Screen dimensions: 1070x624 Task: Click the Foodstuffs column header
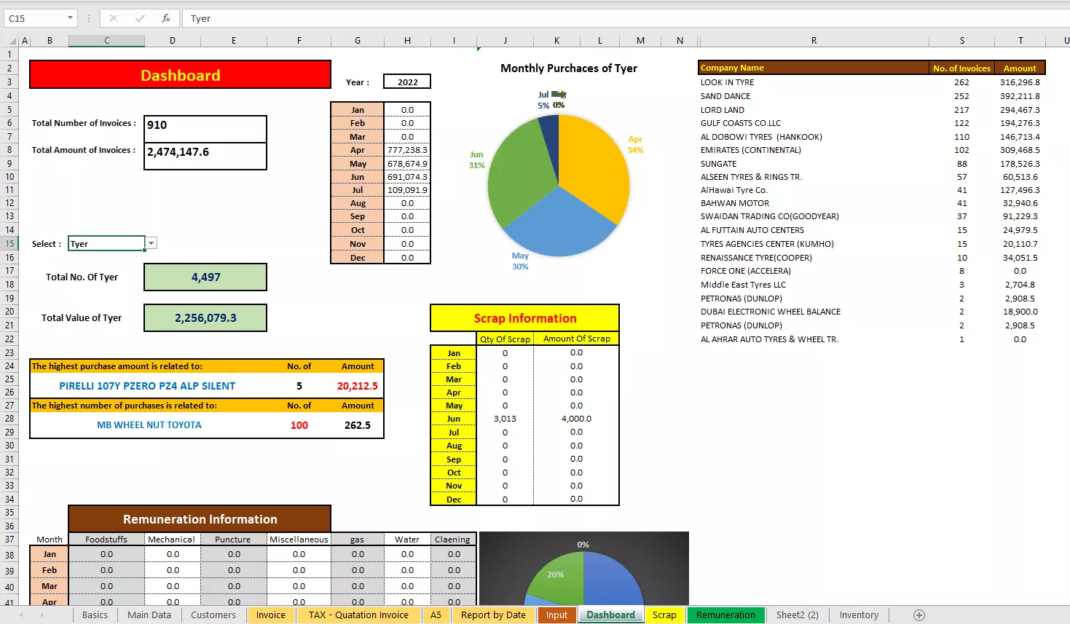click(x=106, y=540)
